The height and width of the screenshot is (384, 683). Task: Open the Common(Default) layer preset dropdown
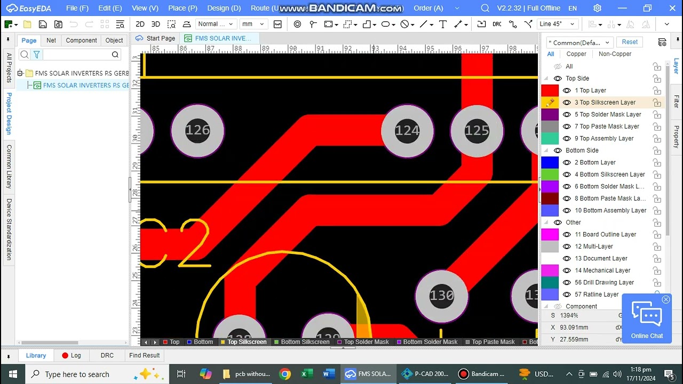580,43
